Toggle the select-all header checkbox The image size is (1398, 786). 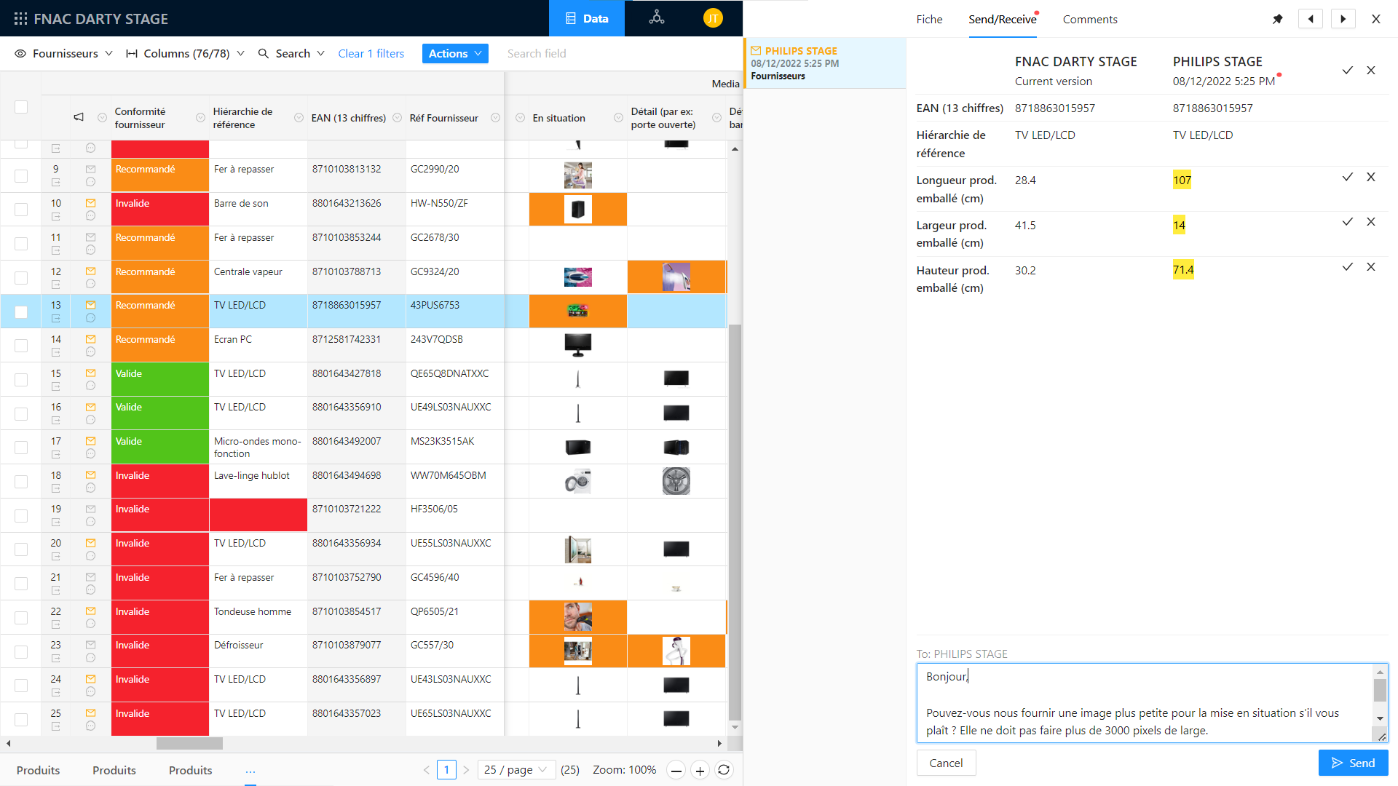click(21, 107)
